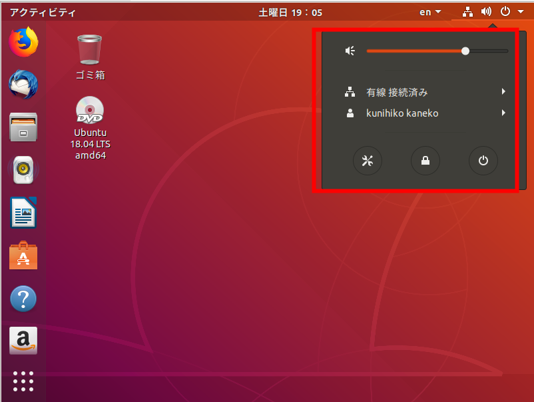Lock the screen with padlock button

pos(425,161)
